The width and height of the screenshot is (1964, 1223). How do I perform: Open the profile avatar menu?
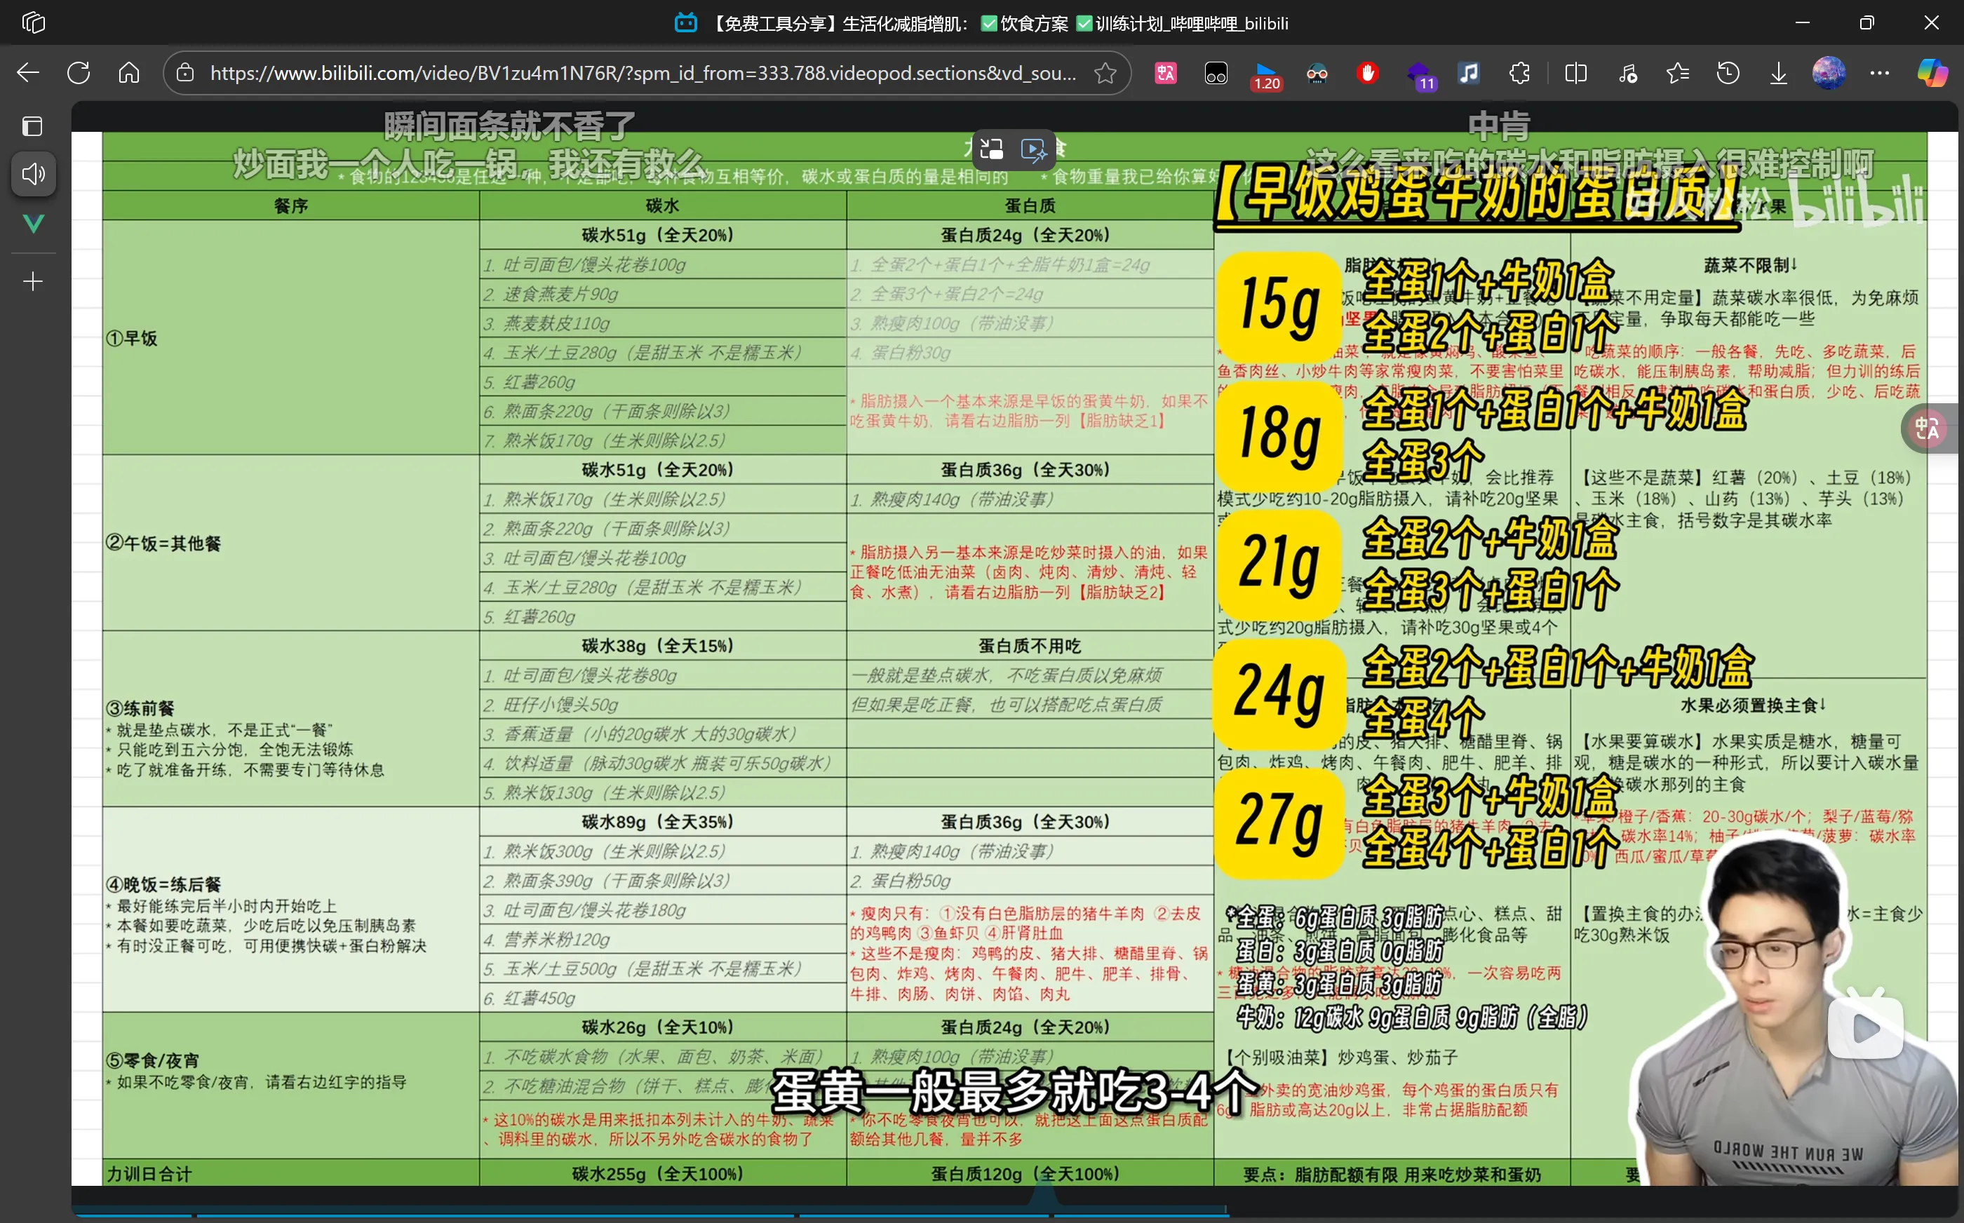(1829, 74)
